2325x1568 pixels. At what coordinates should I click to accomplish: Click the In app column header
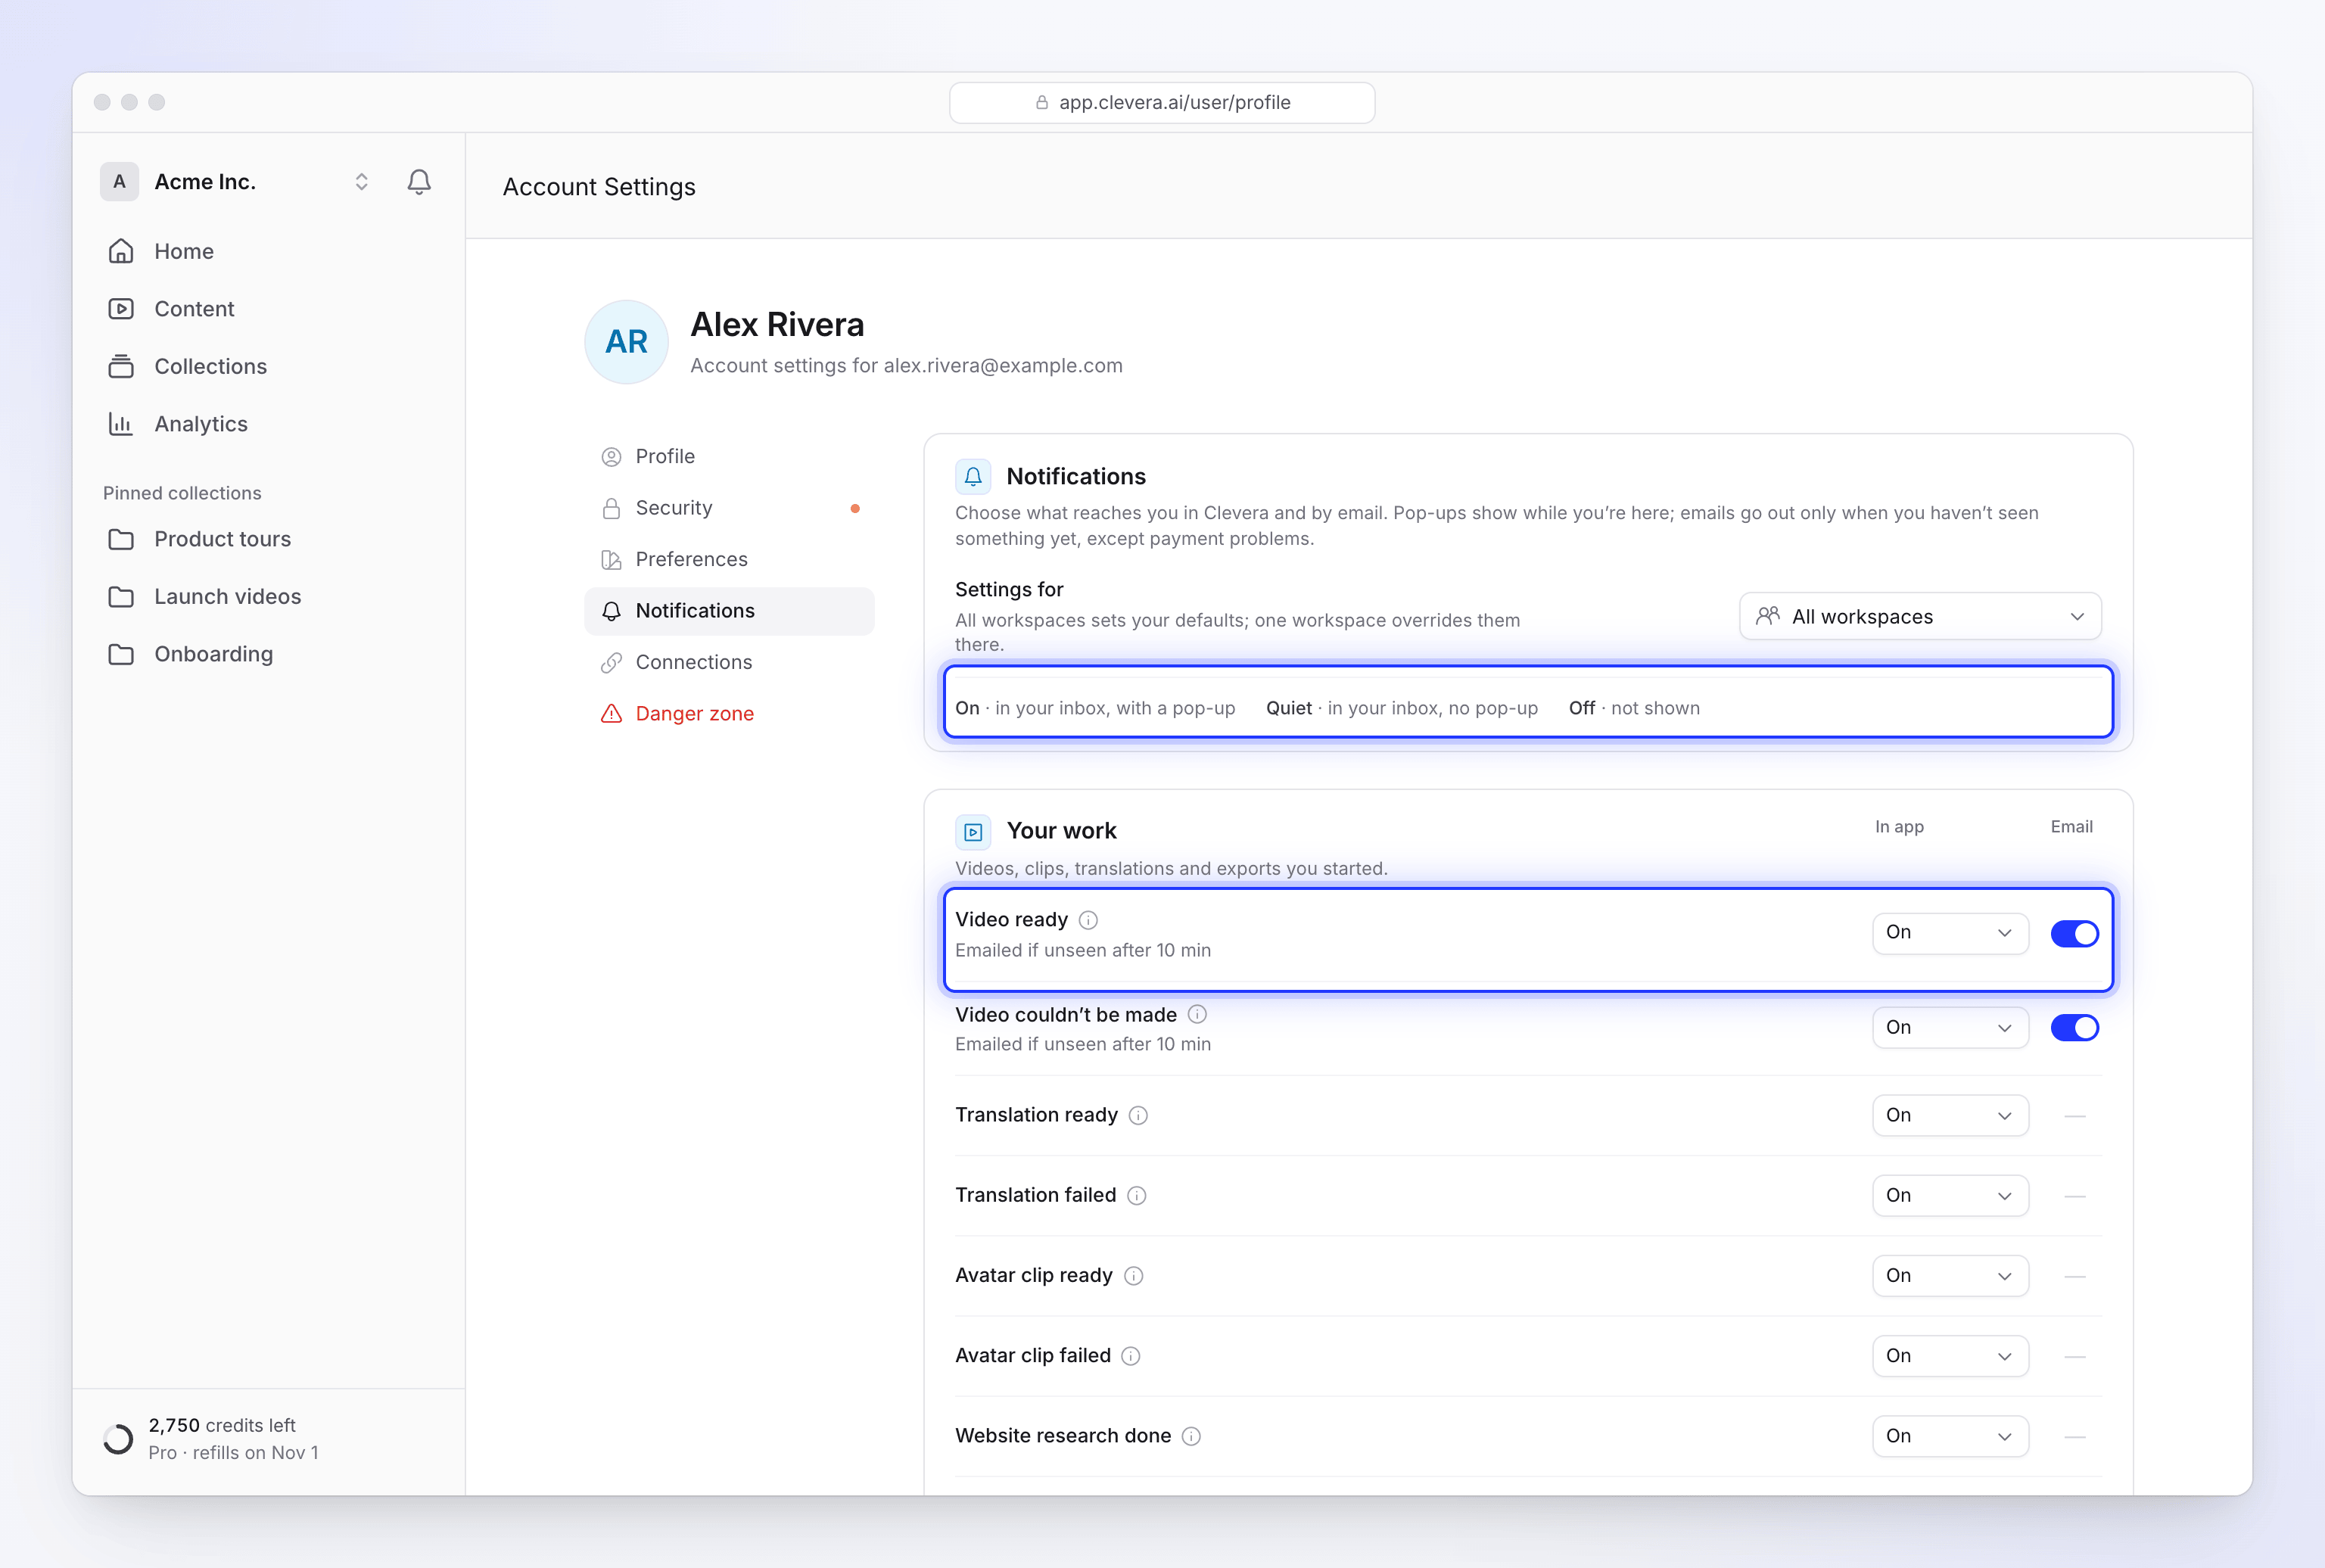(1899, 827)
